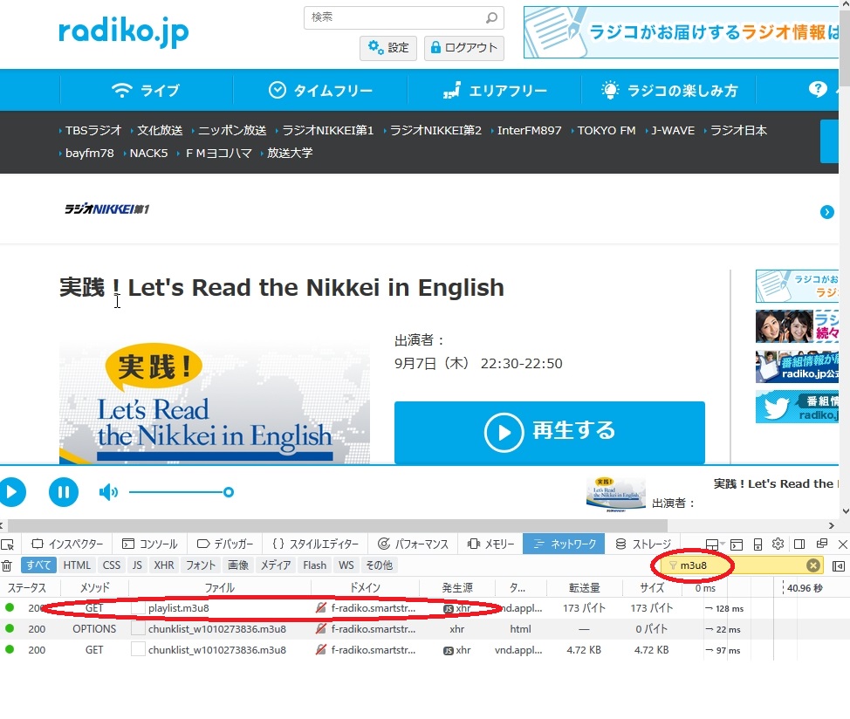Click the play button in player bar
This screenshot has width=850, height=719.
[x=12, y=492]
